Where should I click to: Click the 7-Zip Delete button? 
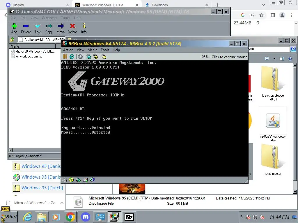coord(72,28)
